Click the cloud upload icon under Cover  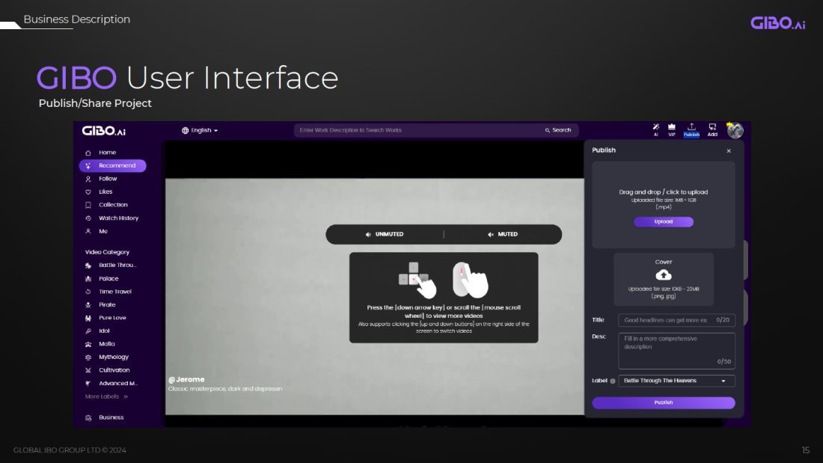point(664,275)
